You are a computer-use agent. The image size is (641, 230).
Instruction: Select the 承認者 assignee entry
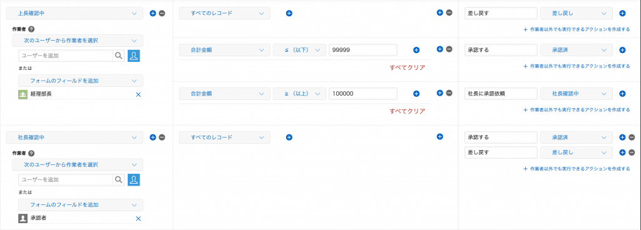click(x=81, y=218)
